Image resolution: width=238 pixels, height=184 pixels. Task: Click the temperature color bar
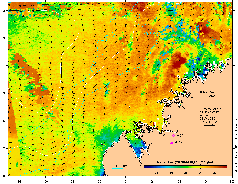click(186, 167)
